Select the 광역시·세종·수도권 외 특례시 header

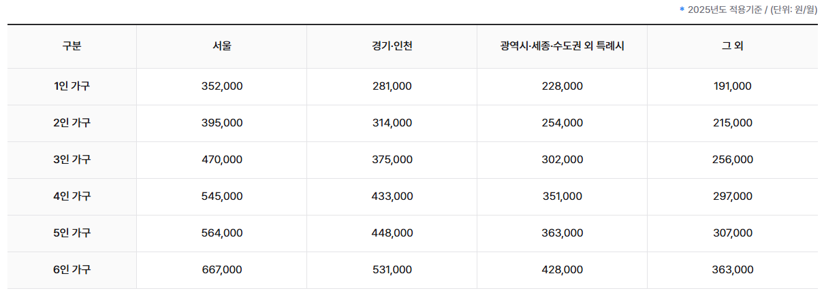(562, 47)
